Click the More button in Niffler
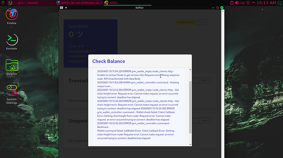 [202, 22]
